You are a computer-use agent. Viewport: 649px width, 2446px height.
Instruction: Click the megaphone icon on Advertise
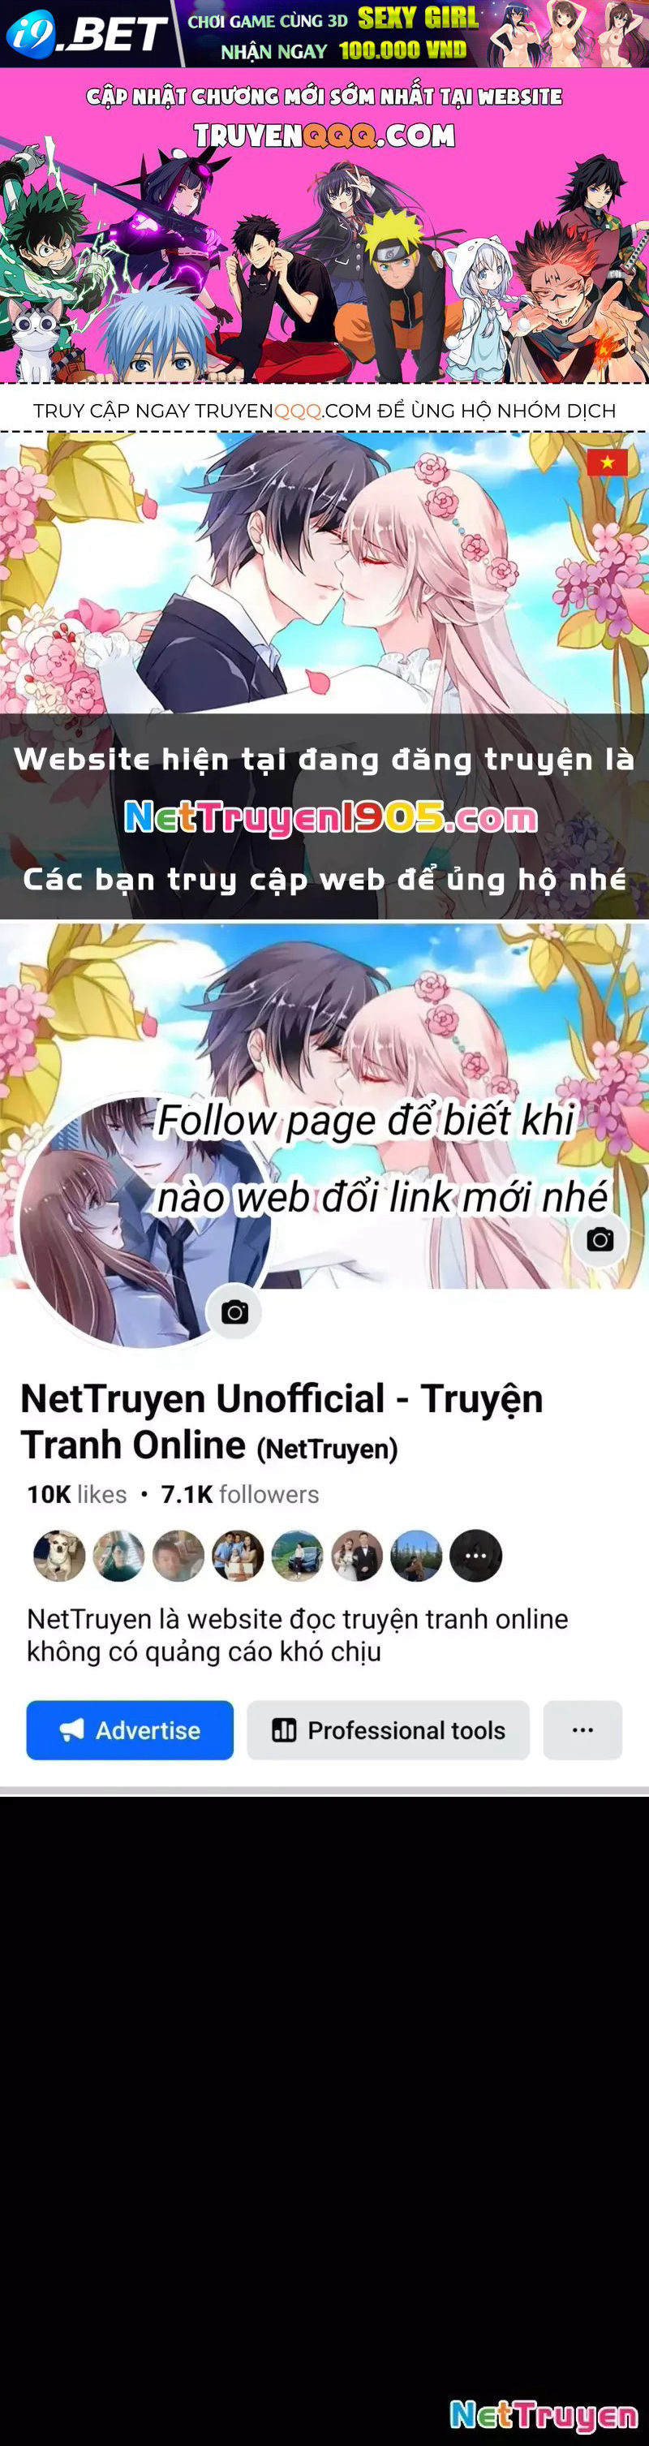(x=72, y=1730)
